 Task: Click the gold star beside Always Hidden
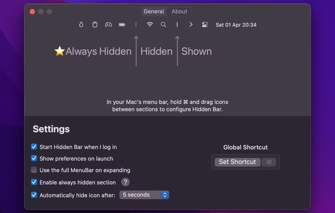[x=60, y=51]
